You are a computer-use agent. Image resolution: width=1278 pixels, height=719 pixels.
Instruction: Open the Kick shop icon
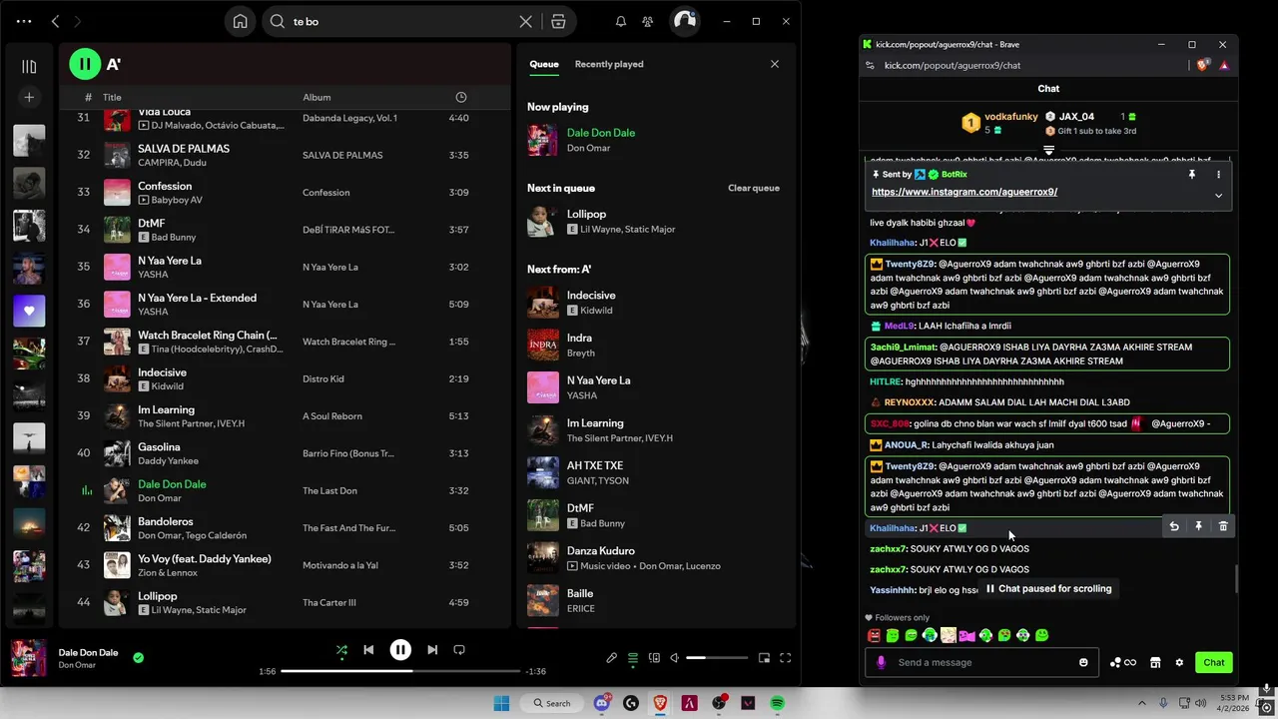[1155, 662]
